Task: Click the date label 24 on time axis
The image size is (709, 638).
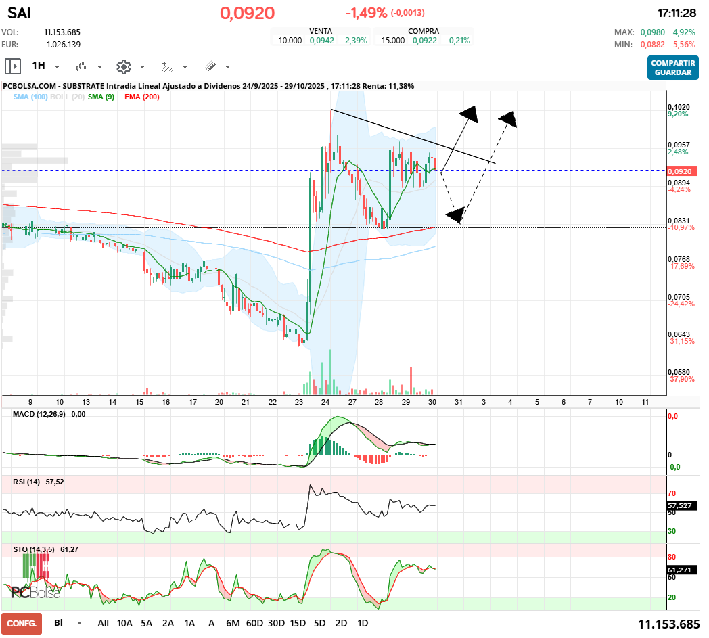Action: (x=325, y=402)
